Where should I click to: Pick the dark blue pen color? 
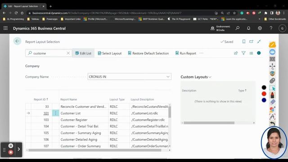pyautogui.click(x=264, y=100)
